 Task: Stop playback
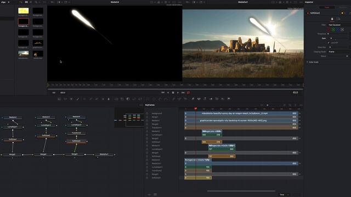click(173, 92)
